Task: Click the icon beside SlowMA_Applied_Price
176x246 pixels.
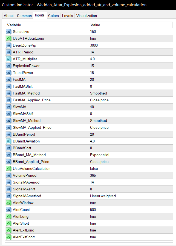Action: [x=8, y=128]
